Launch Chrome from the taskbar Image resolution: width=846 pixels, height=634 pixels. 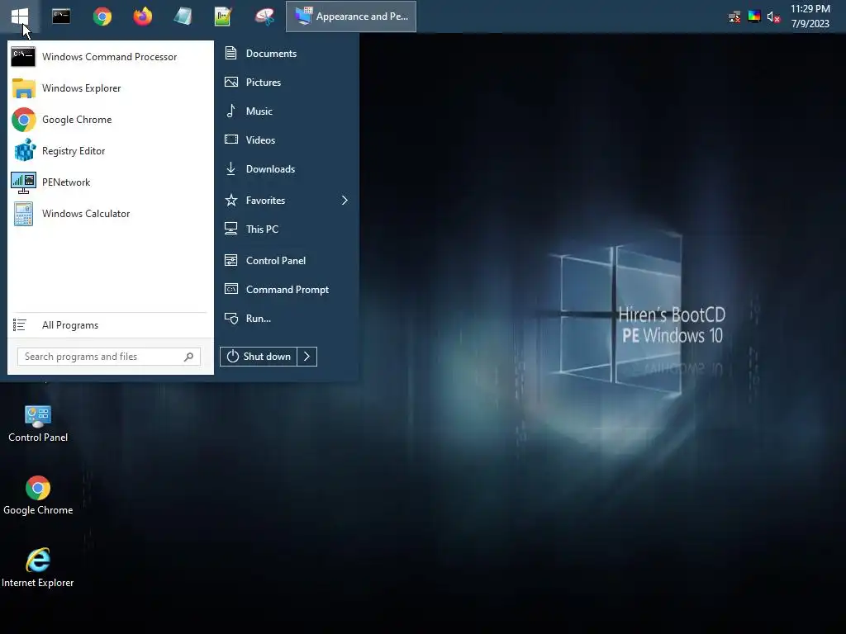102,17
